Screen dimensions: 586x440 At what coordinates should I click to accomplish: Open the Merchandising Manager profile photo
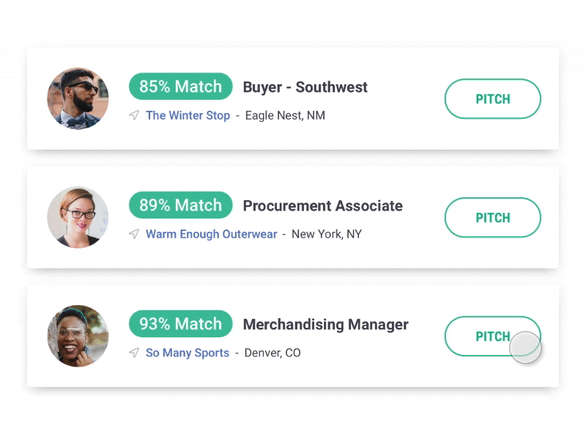(x=78, y=336)
